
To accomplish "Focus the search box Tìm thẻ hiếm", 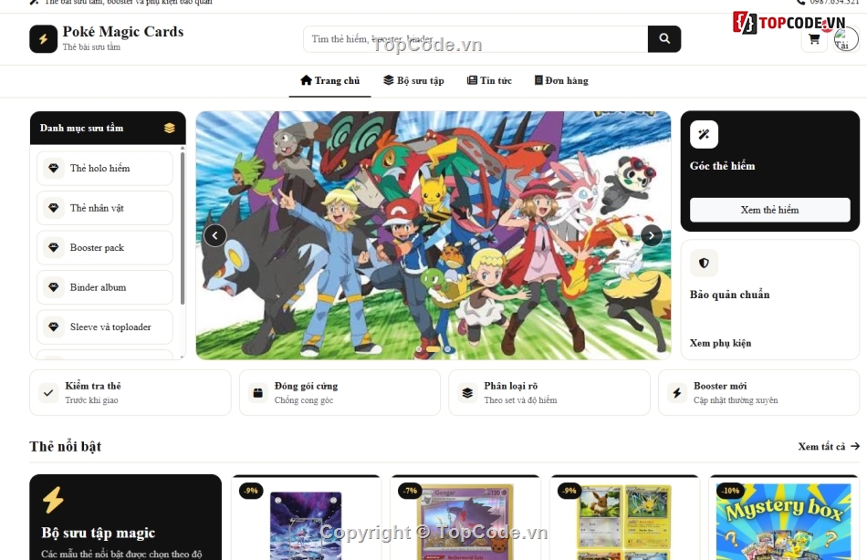I will click(475, 38).
